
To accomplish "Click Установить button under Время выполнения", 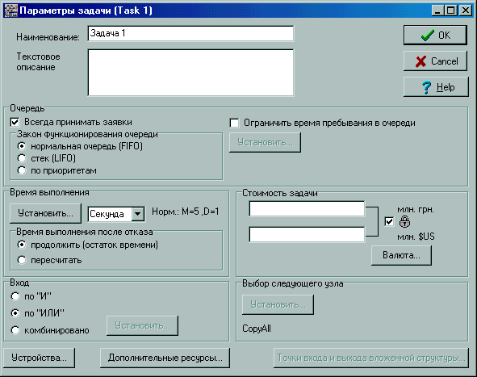I will pyautogui.click(x=45, y=213).
